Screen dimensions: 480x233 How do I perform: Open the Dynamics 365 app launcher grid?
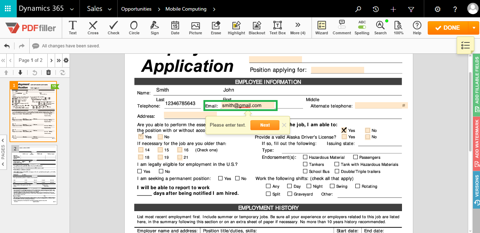pos(8,9)
